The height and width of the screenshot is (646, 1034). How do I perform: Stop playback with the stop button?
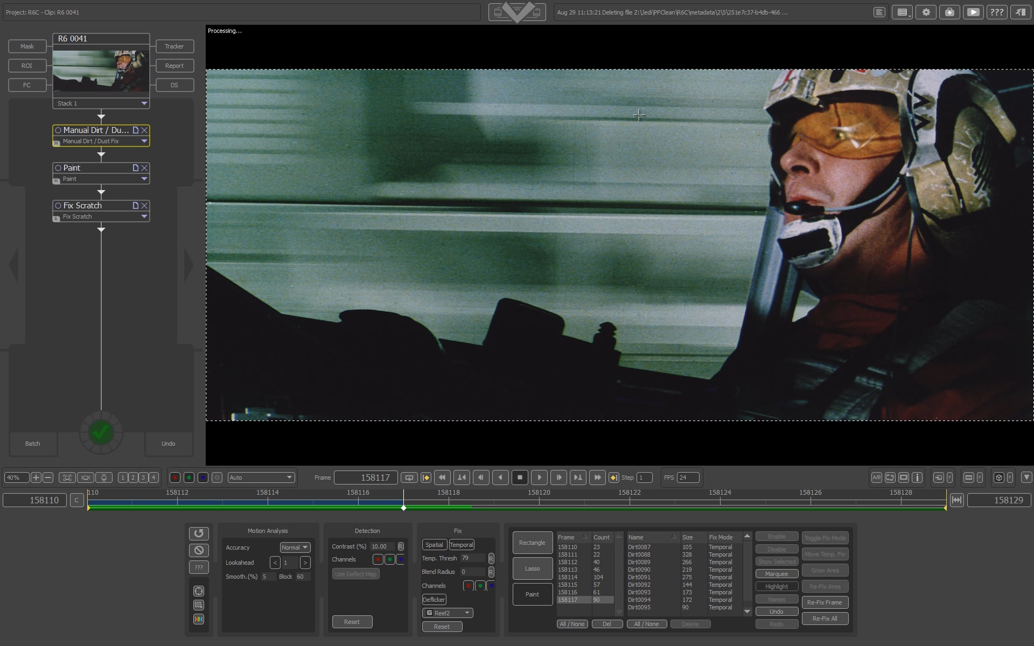click(x=520, y=478)
